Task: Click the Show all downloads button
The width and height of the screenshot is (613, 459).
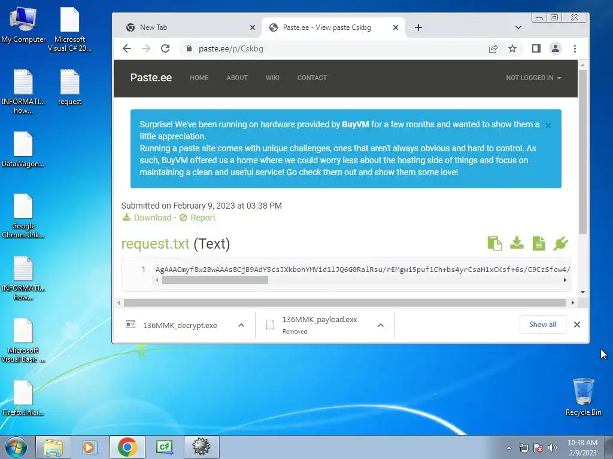Action: coord(542,325)
